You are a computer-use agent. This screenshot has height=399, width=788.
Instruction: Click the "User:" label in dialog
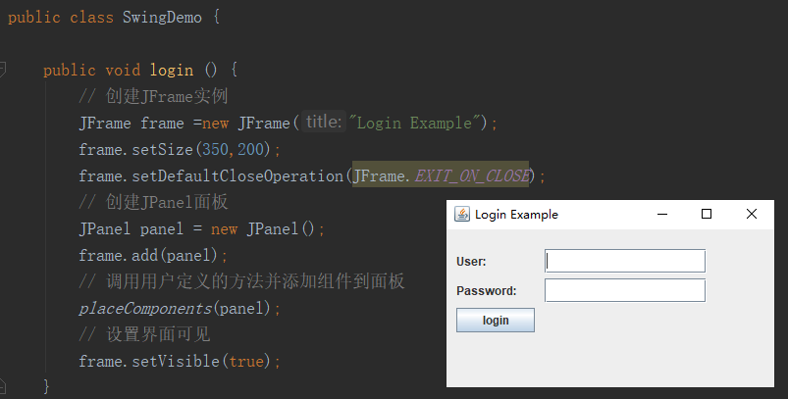[472, 262]
